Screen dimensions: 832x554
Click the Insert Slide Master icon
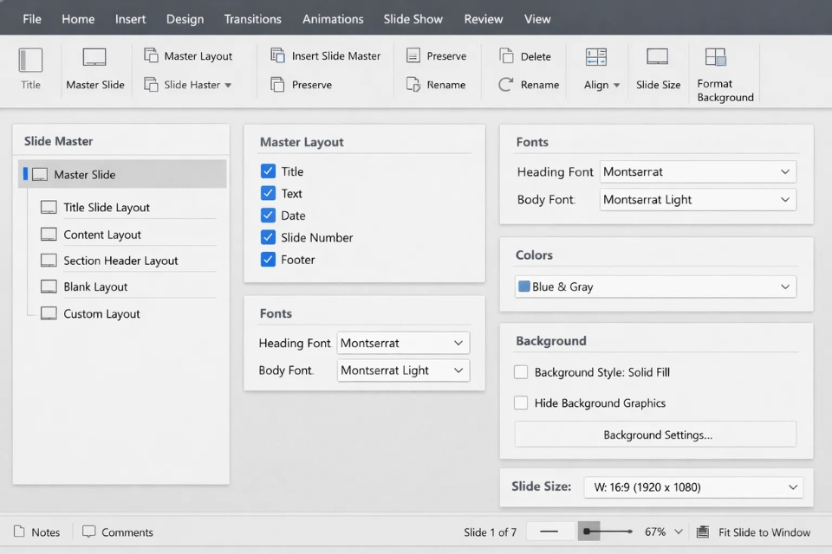click(x=278, y=55)
